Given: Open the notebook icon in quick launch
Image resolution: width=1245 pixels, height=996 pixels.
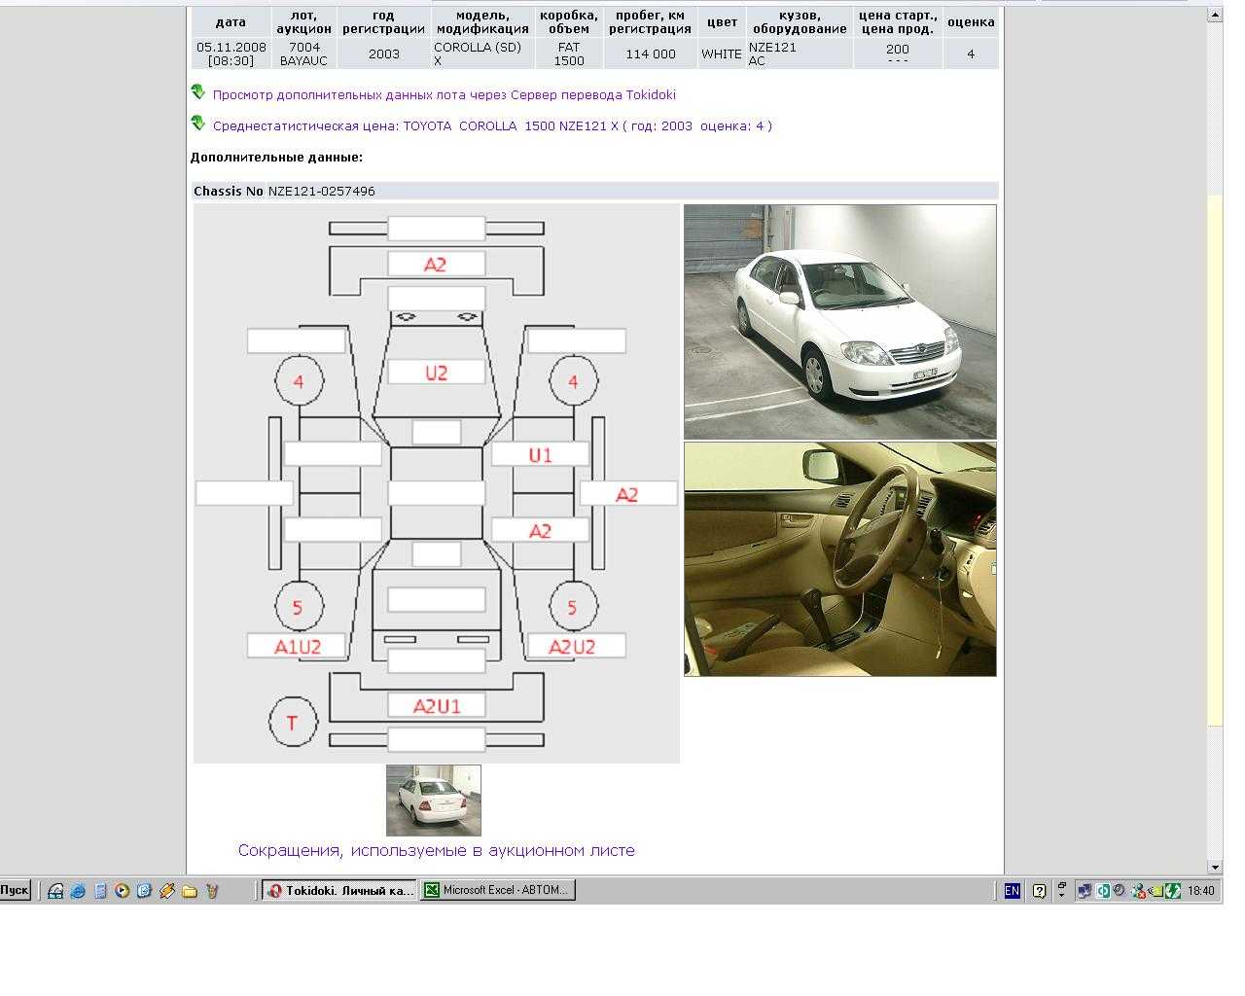Looking at the screenshot, I should (100, 890).
